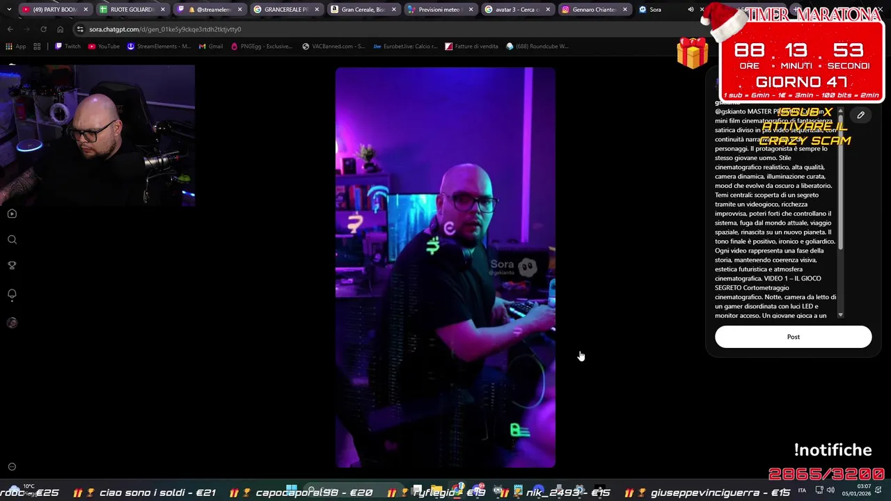Click the browser back arrow
The image size is (891, 501).
coord(10,29)
